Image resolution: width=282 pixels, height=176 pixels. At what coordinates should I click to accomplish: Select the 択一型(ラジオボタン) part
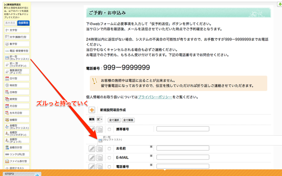point(17,65)
